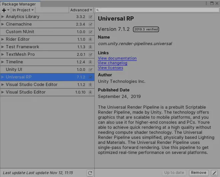Screen dimensions: 220x177
Task: Select the Timeline package name
Action: pyautogui.click(x=14, y=62)
